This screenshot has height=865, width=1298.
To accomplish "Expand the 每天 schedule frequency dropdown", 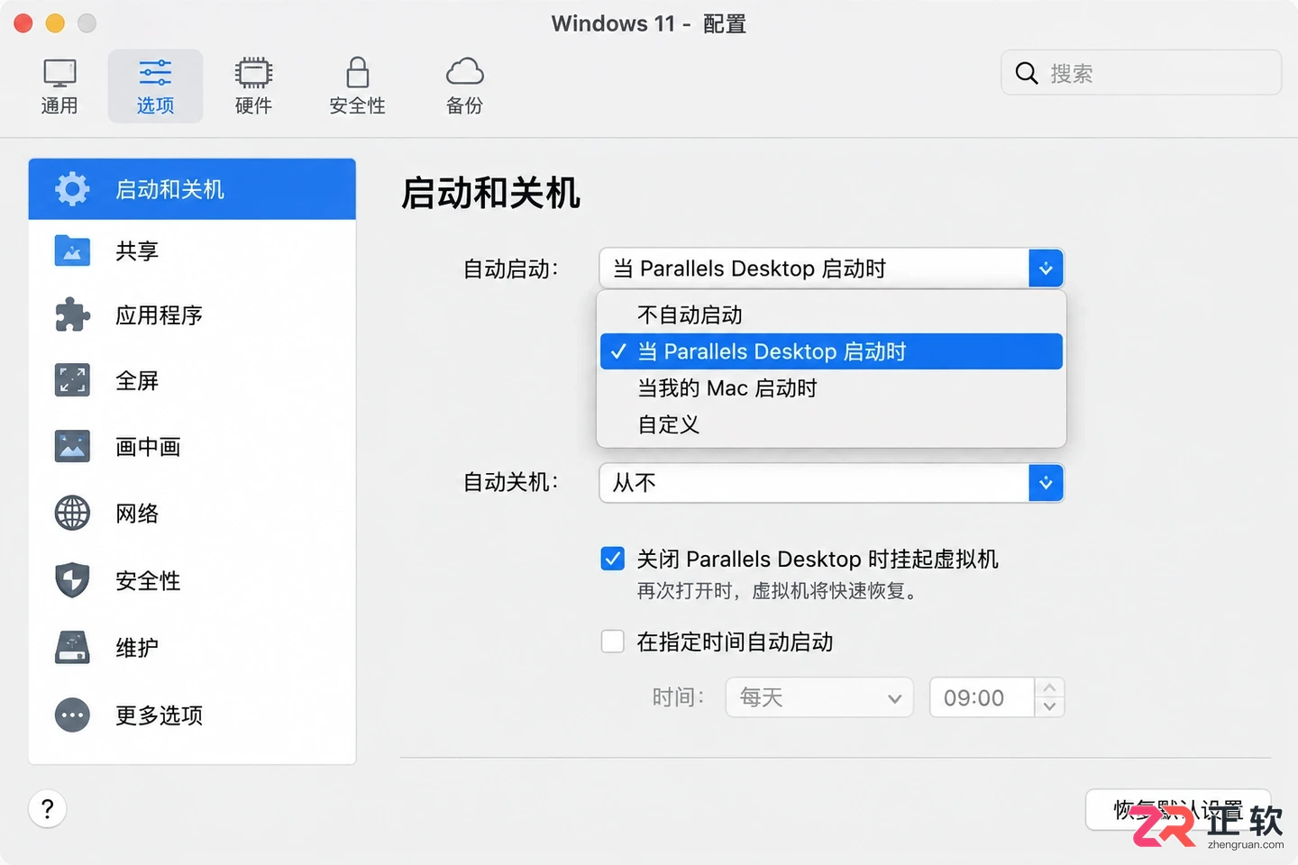I will coord(819,697).
